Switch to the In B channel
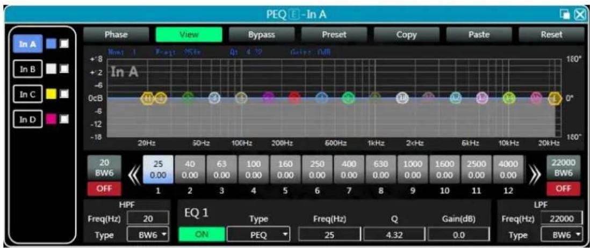590x248 pixels. (x=27, y=69)
